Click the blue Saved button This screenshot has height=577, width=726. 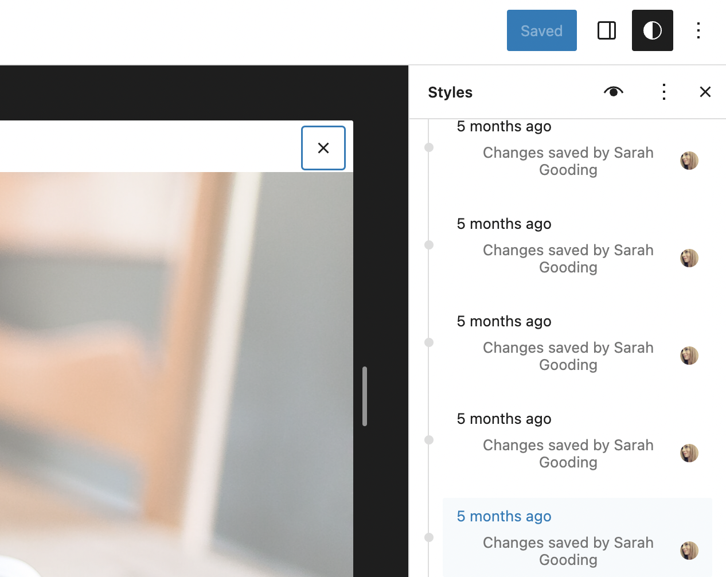(541, 30)
